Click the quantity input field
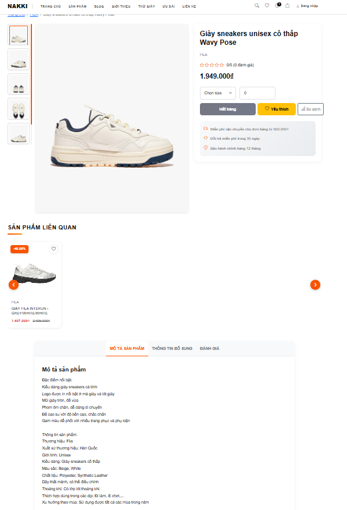This screenshot has width=347, height=510. [257, 93]
